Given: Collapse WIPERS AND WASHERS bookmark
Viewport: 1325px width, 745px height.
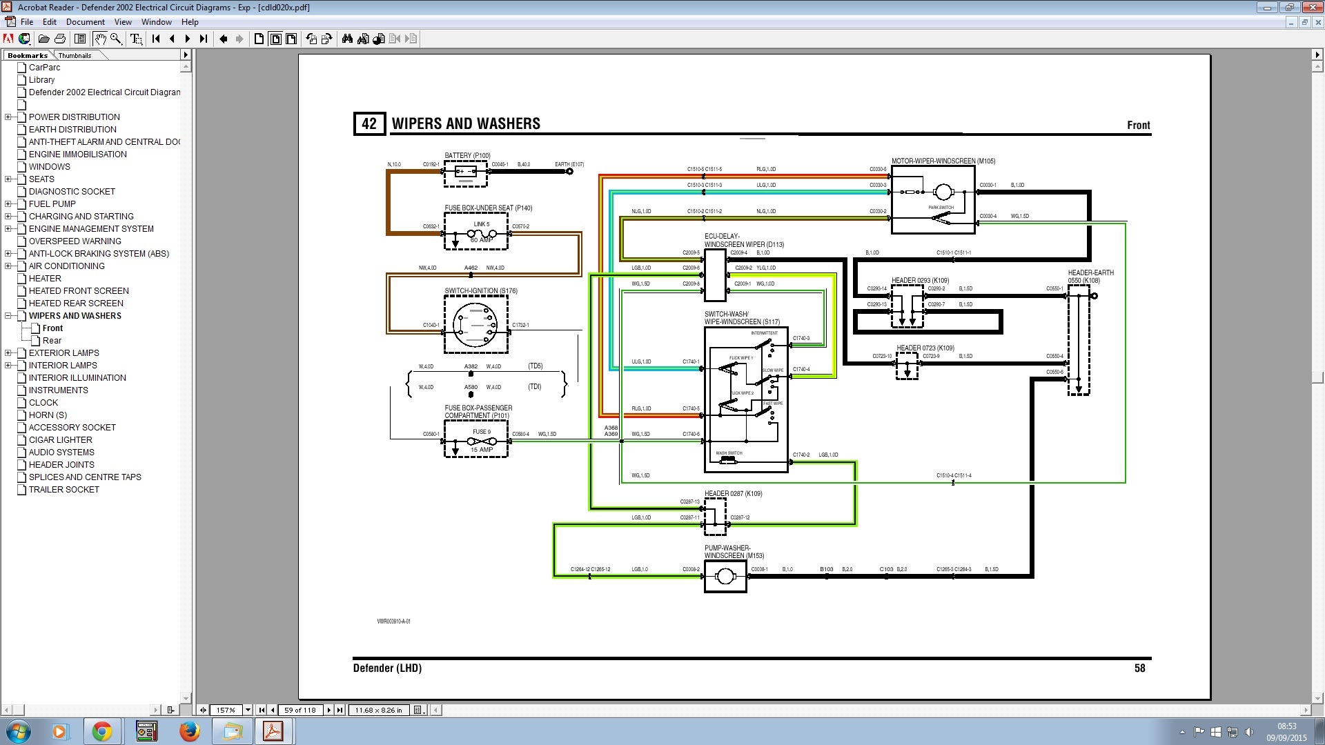Looking at the screenshot, I should (8, 316).
